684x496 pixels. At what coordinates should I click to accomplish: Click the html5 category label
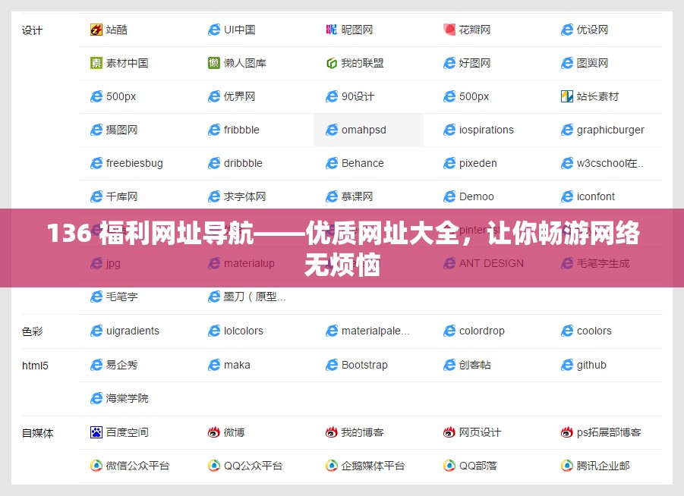click(35, 366)
